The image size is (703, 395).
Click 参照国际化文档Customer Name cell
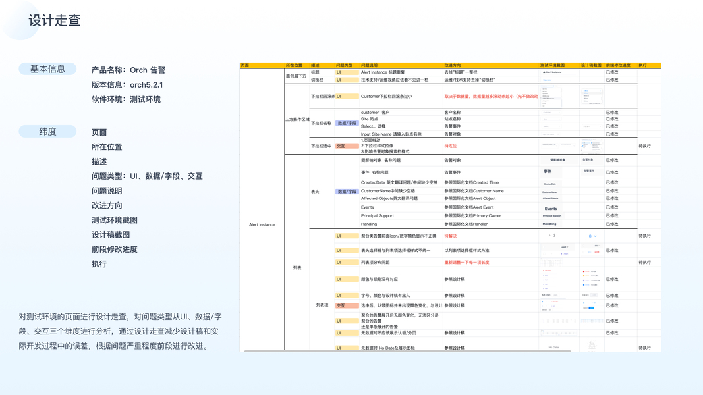coord(474,191)
